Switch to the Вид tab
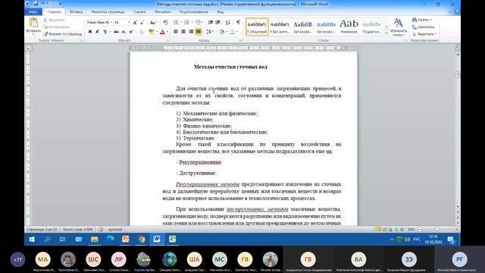485x273 pixels. 221,12
